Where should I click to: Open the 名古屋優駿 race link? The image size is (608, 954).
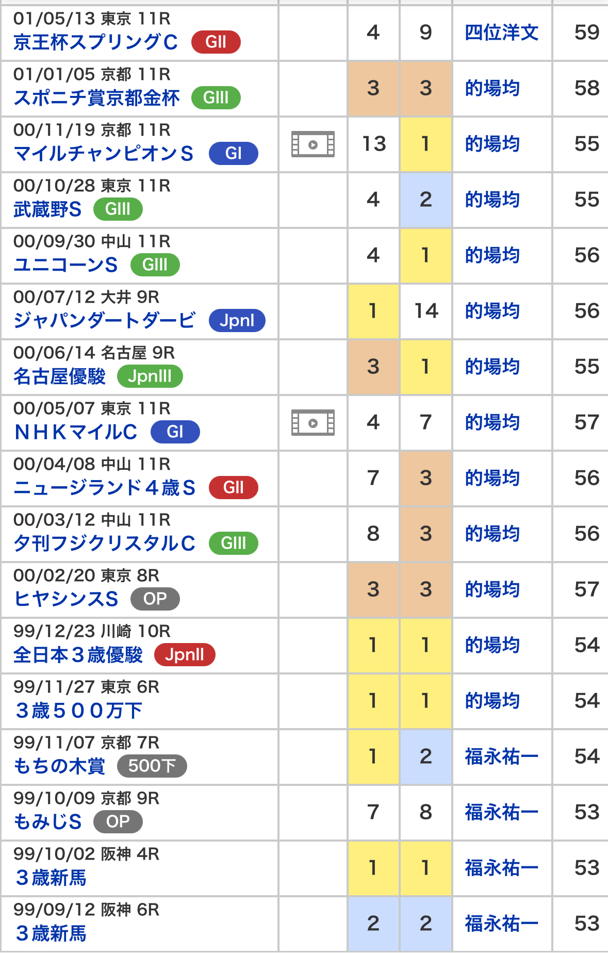point(59,376)
